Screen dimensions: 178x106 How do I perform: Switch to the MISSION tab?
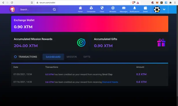click(72, 57)
